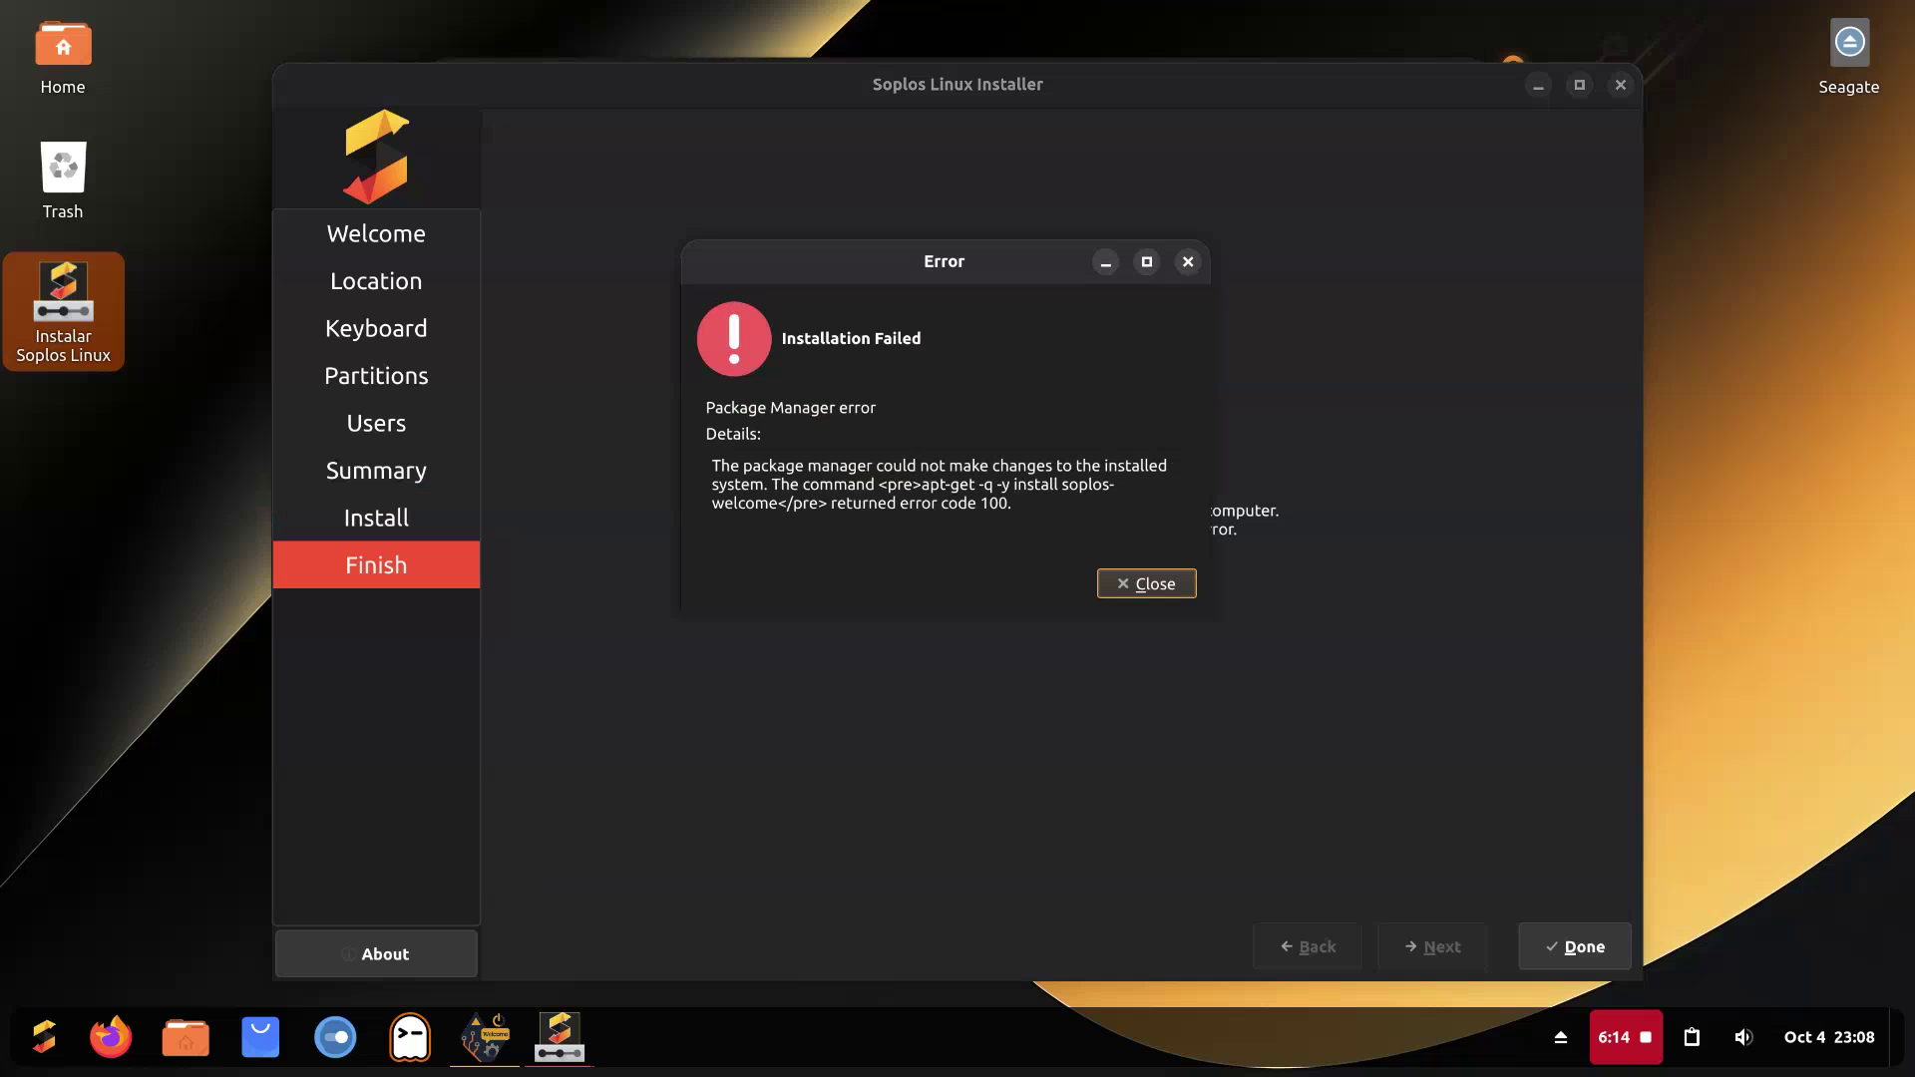Minimize the Error dialog window
Screen dimensions: 1915x1077
[x=1105, y=262]
